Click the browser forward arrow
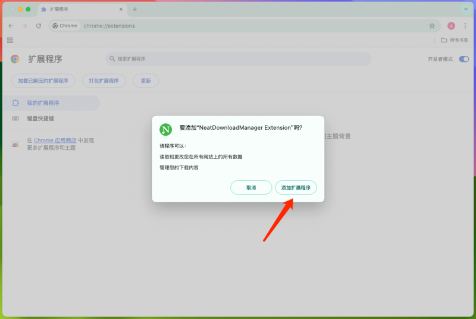Viewport: 476px width, 319px height. tap(24, 26)
